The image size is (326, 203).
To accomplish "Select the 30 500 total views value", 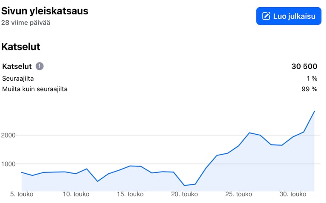I will tap(304, 66).
